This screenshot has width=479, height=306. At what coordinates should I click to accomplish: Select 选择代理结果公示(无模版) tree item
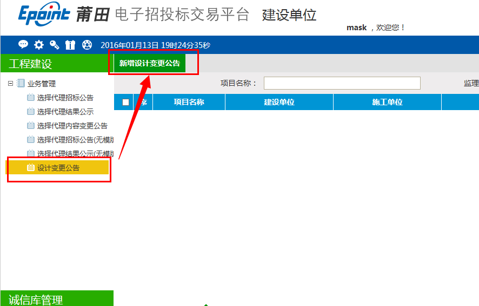point(76,153)
